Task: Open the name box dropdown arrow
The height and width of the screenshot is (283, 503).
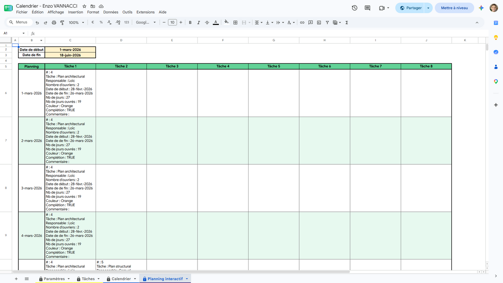Action: coord(23,33)
